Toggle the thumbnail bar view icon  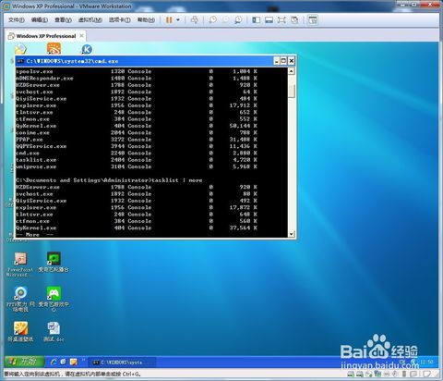tap(269, 20)
